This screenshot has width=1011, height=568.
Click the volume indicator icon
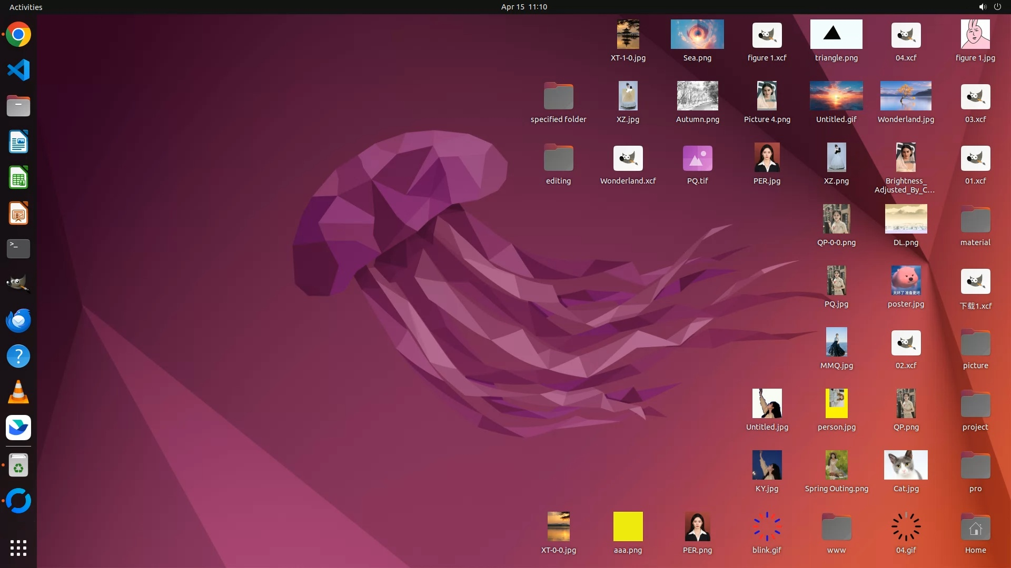pos(982,7)
